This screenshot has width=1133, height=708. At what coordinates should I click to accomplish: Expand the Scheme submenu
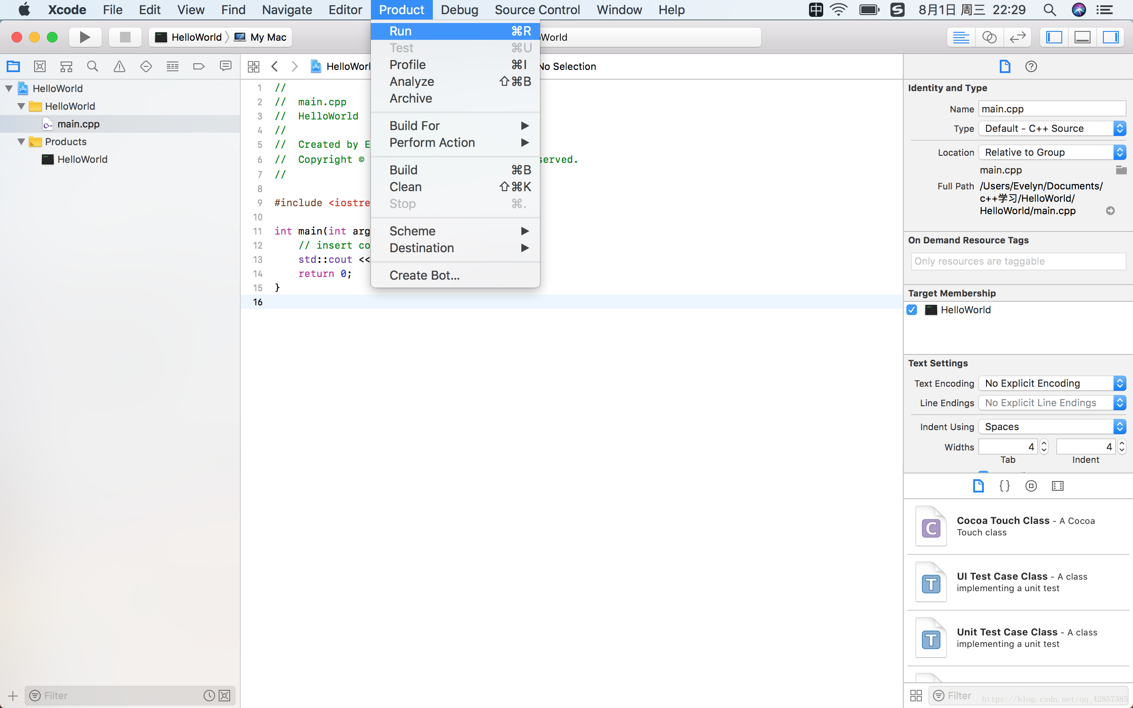pos(455,231)
